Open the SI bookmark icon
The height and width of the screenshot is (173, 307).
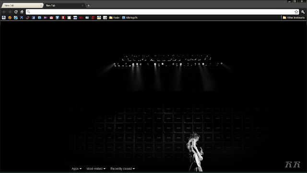87,18
